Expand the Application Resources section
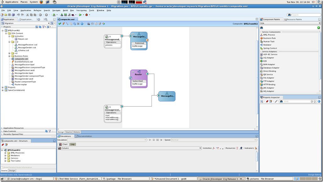323x182 pixels. tap(2, 128)
